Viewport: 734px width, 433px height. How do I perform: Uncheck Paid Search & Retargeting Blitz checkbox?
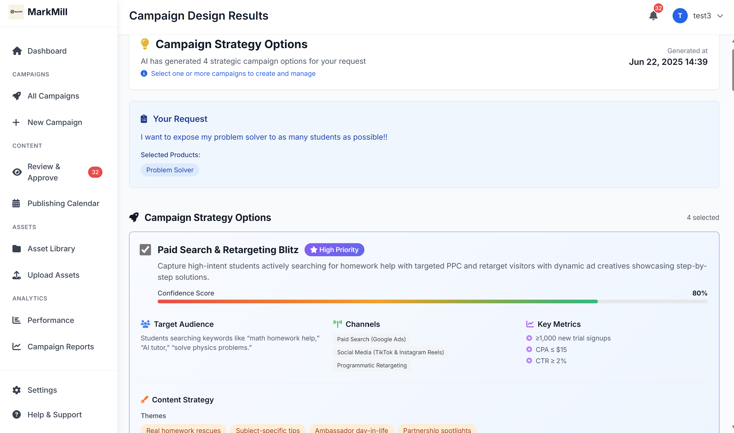[145, 250]
